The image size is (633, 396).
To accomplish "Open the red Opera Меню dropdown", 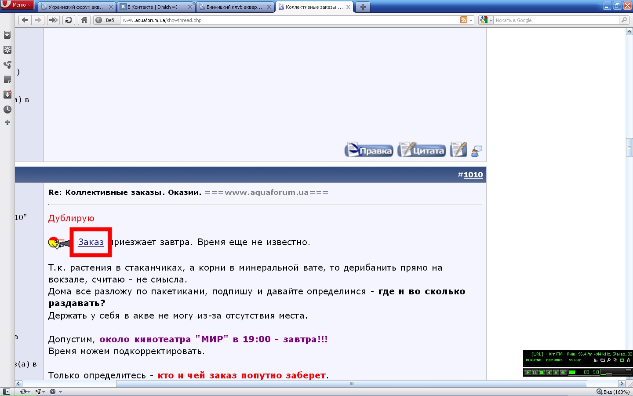I will coord(18,5).
